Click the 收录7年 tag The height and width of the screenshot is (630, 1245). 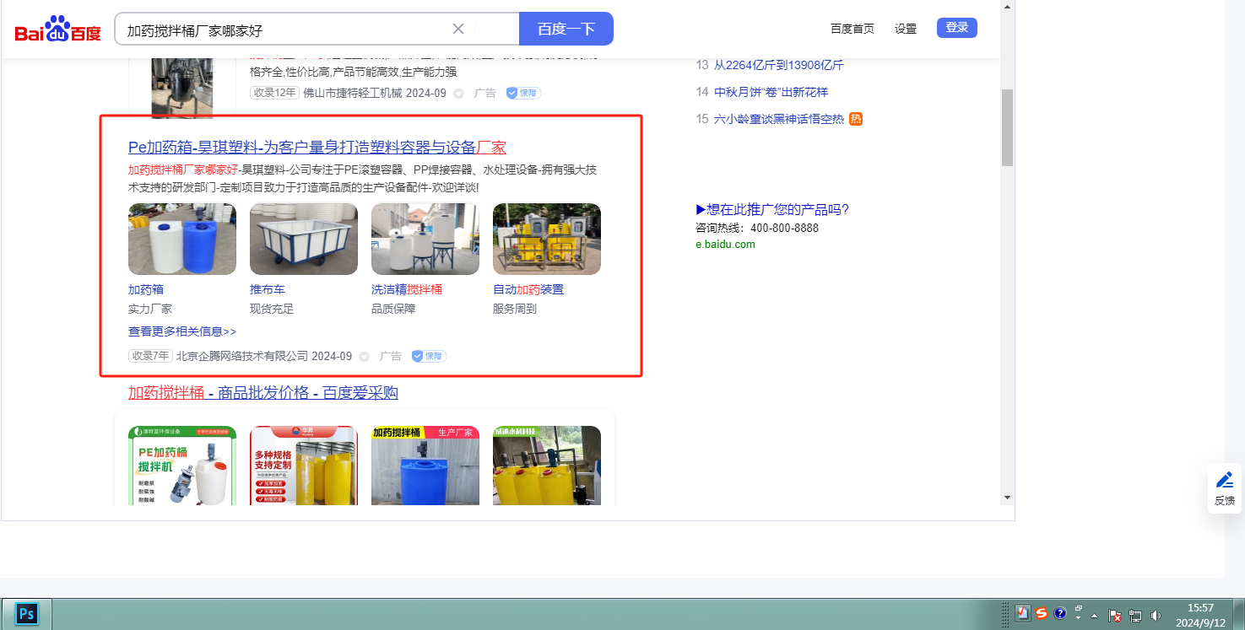(150, 356)
